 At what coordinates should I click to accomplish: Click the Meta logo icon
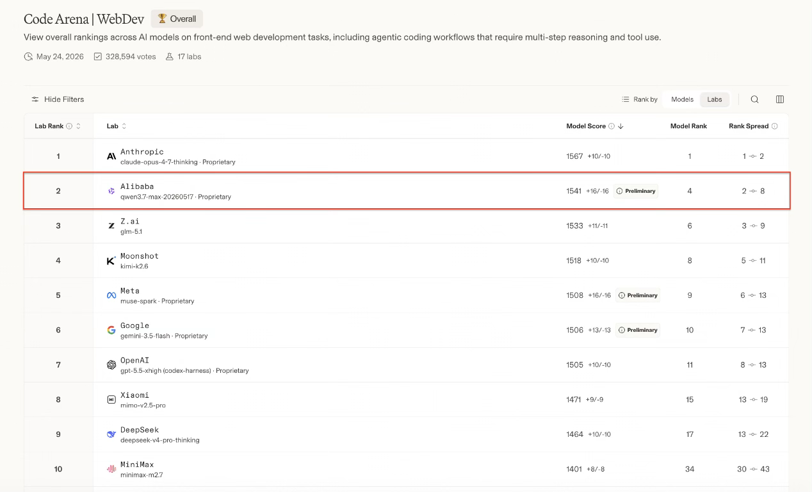[111, 295]
